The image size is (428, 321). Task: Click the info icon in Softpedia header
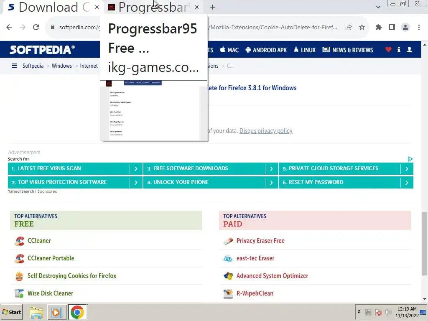(x=399, y=49)
